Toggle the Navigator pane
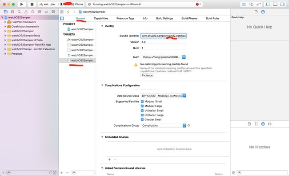The image size is (289, 176). tap(268, 4)
